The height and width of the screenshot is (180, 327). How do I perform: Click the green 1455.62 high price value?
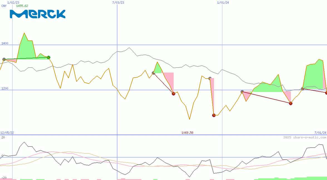pyautogui.click(x=22, y=6)
